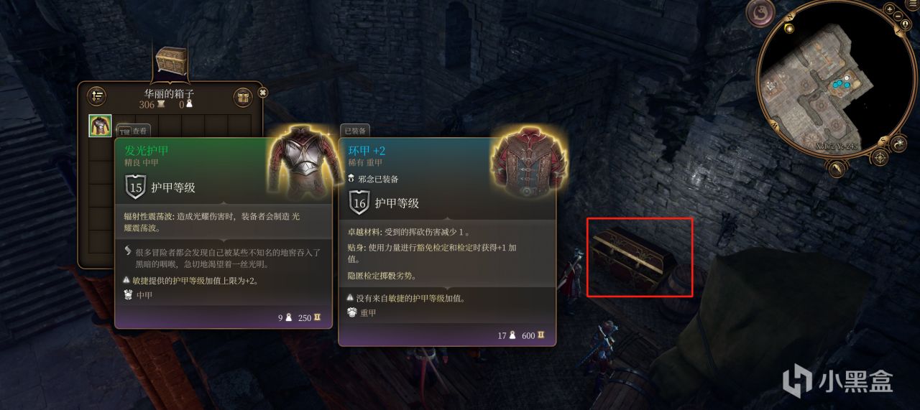Open the main menu icon at top-right corner
The height and width of the screenshot is (410, 920).
click(914, 4)
